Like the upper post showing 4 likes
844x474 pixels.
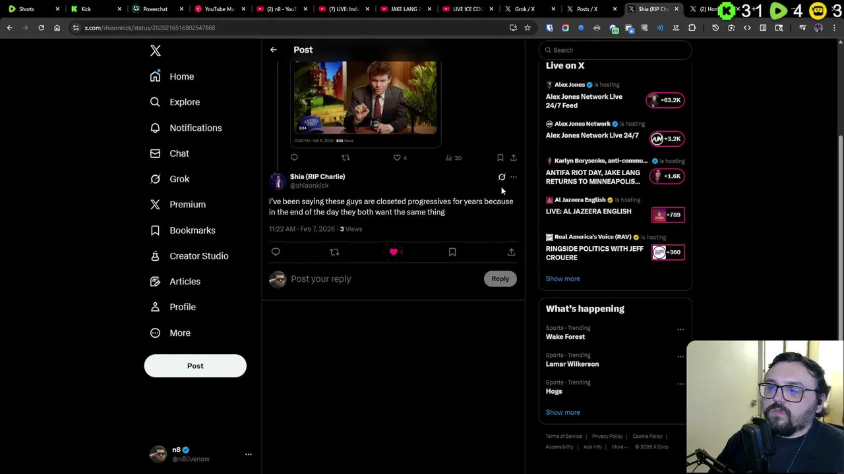tap(400, 157)
